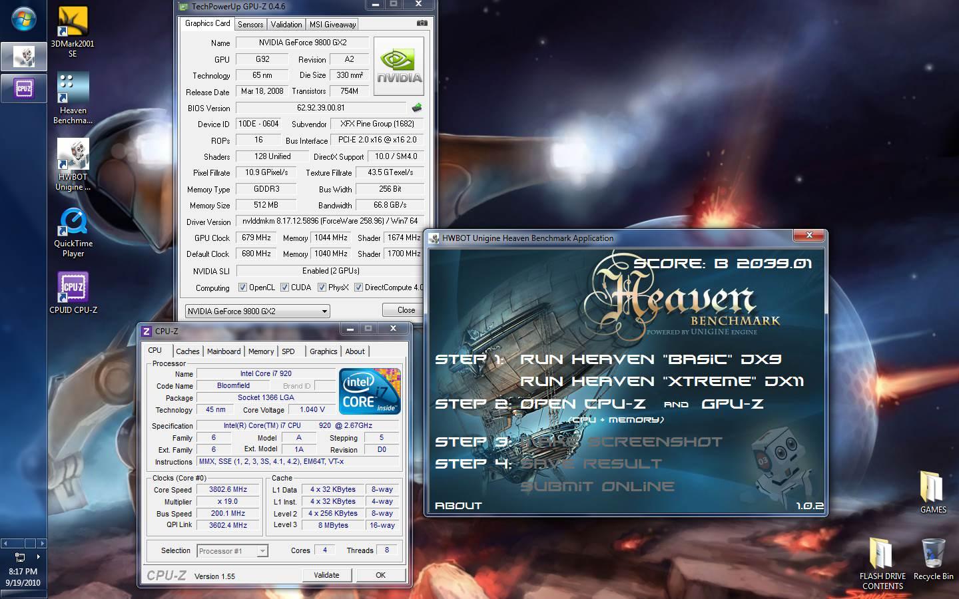
Task: Click OPEN CPU-Z in HWBOT step 2
Action: pyautogui.click(x=583, y=404)
